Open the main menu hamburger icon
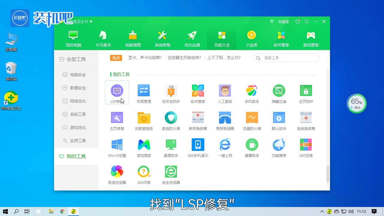Screen dimensions: 384x216 [306, 22]
